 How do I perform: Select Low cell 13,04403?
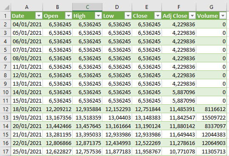[x=117, y=117]
